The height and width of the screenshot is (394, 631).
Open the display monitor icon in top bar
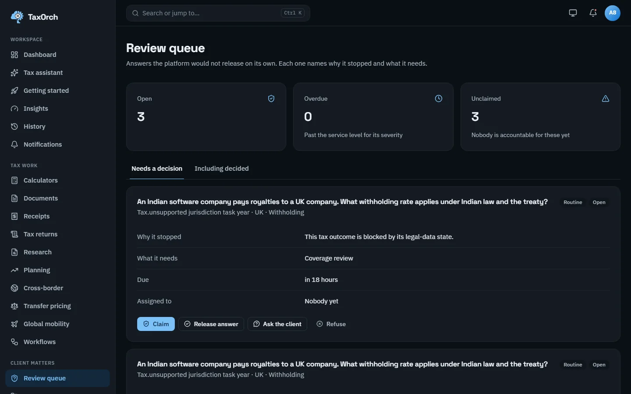click(573, 13)
